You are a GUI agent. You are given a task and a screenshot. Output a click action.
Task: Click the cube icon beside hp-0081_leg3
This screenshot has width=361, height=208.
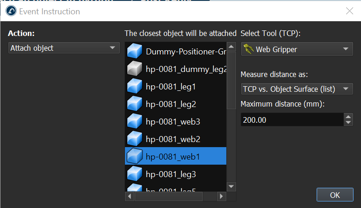pyautogui.click(x=135, y=174)
